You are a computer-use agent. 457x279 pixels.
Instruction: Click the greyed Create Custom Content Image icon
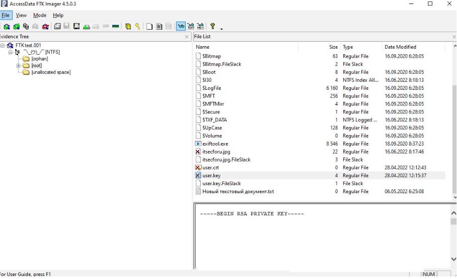(x=96, y=27)
